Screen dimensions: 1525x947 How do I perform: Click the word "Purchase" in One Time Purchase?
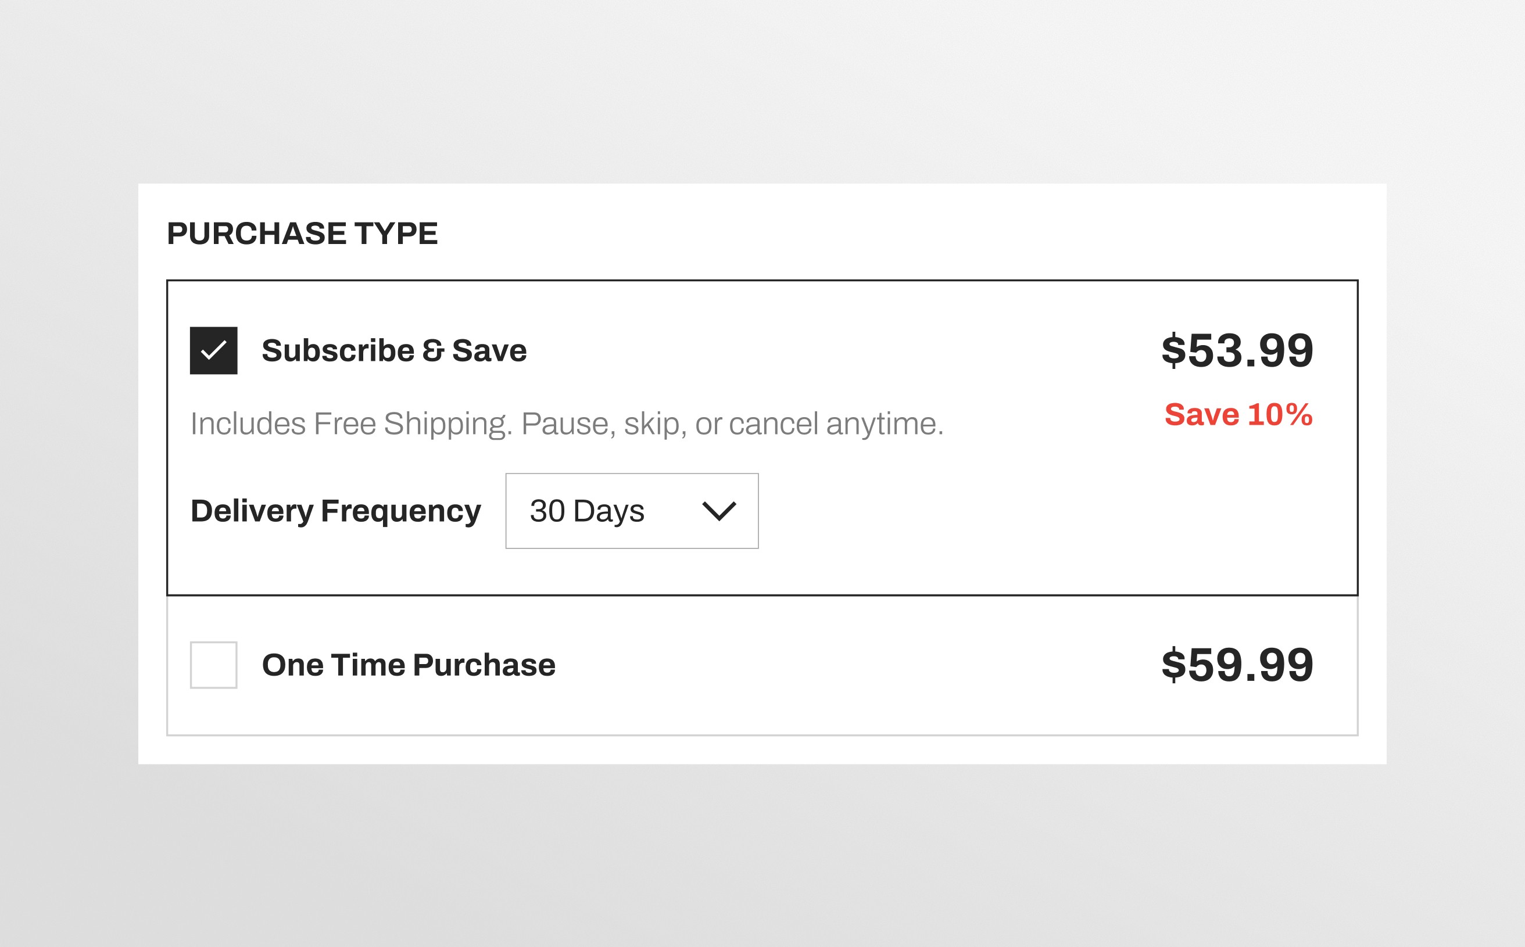484,665
